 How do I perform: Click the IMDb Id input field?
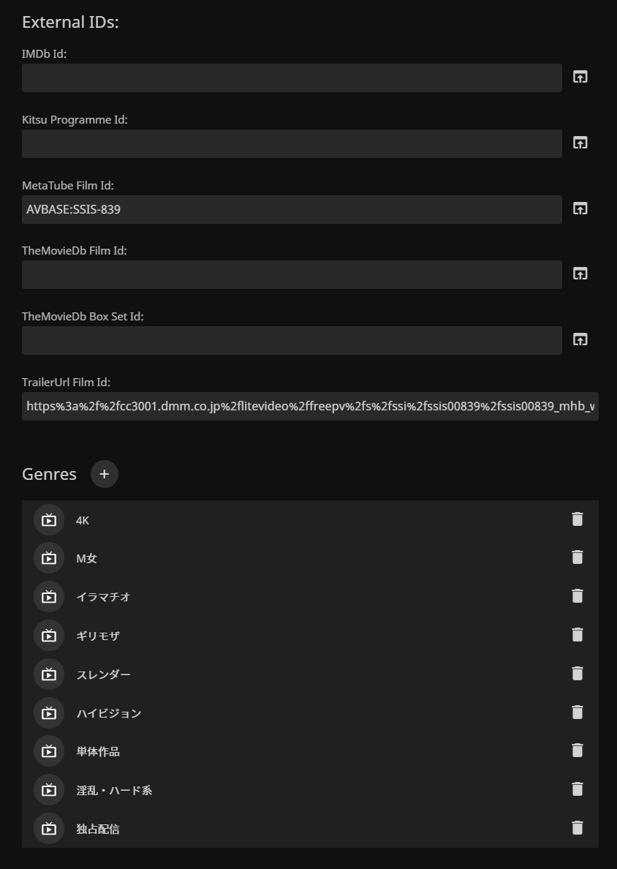point(292,78)
